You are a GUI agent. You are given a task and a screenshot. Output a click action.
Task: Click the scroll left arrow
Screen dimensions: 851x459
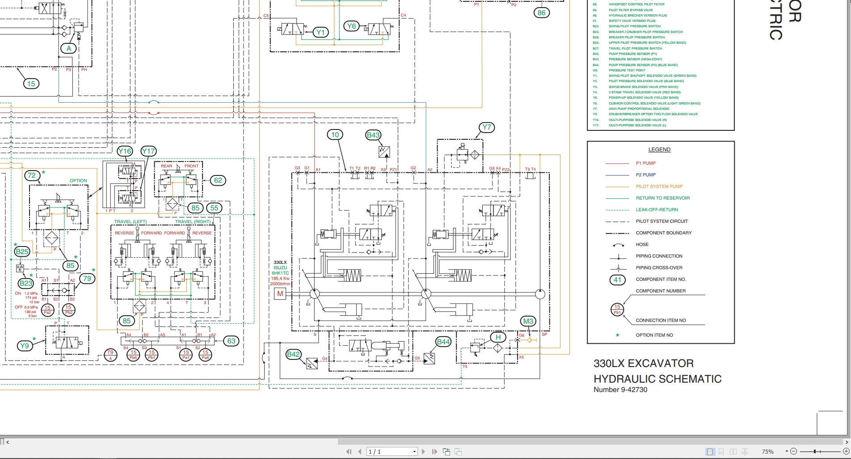[x=8, y=442]
